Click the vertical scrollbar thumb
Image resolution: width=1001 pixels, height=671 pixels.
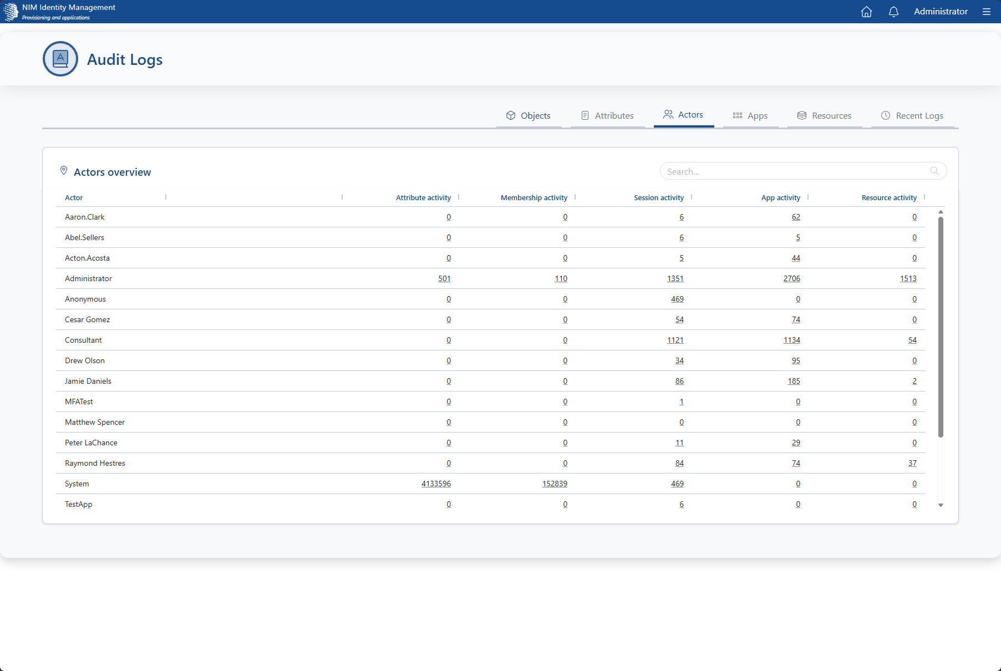941,327
